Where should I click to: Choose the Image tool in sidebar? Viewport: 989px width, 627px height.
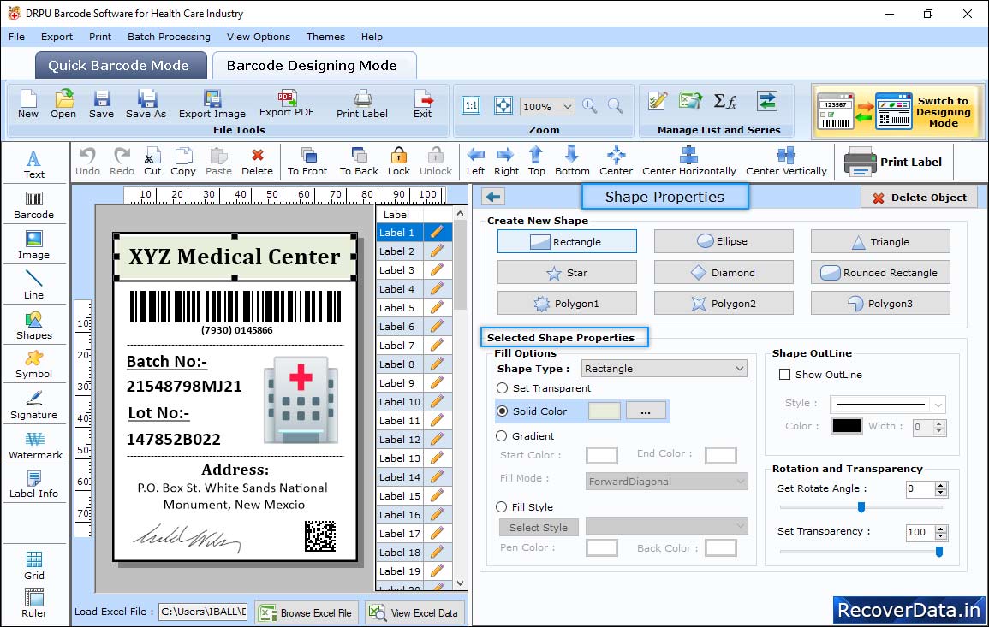(34, 245)
